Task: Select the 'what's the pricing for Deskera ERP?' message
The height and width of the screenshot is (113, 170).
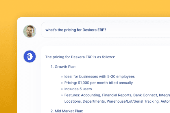Action: pyautogui.click(x=76, y=30)
